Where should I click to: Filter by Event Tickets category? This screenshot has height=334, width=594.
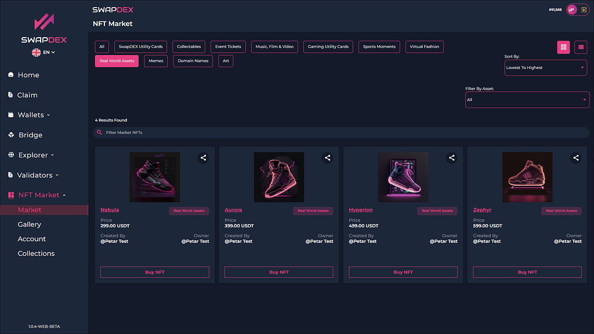(228, 46)
